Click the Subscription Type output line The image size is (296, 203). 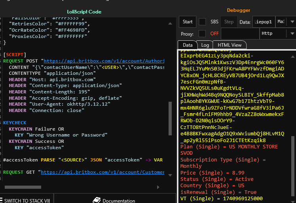tap(223, 163)
